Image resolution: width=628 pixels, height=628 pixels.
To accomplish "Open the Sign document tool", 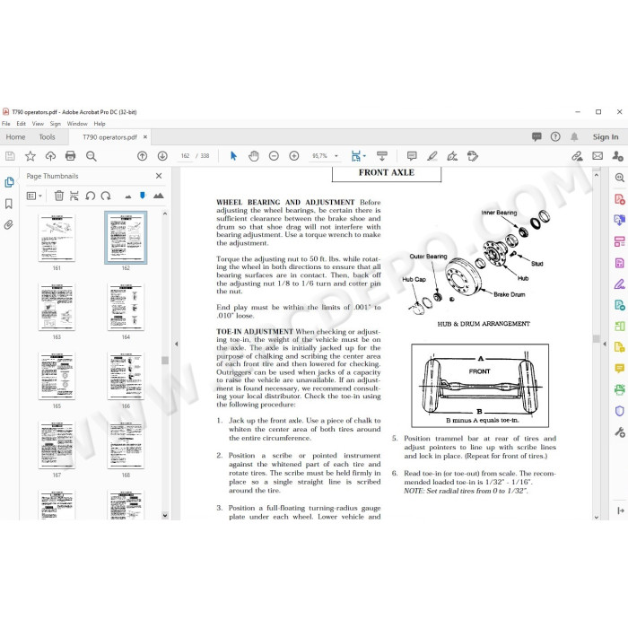I will [x=452, y=156].
